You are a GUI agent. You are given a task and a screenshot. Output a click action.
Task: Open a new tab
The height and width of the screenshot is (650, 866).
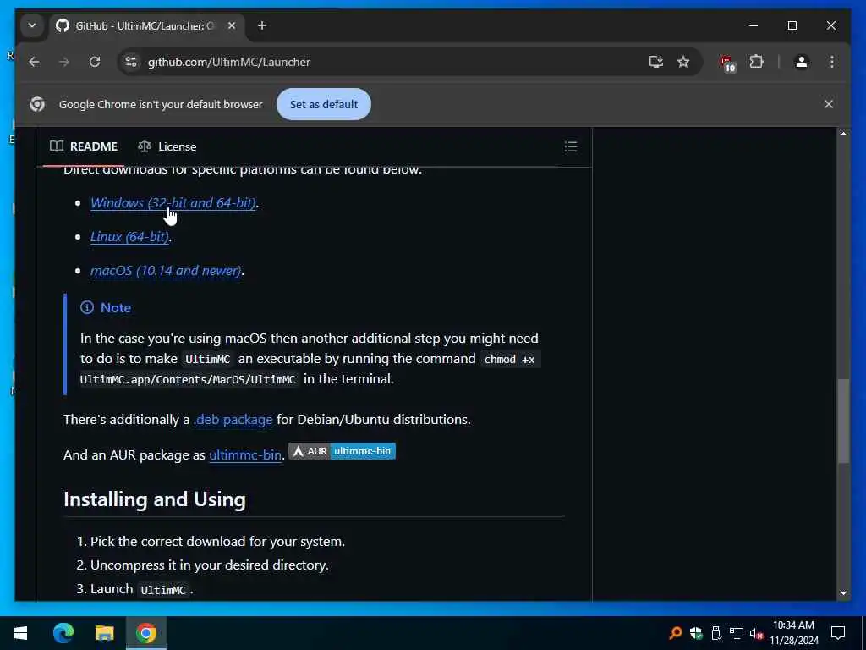point(262,25)
